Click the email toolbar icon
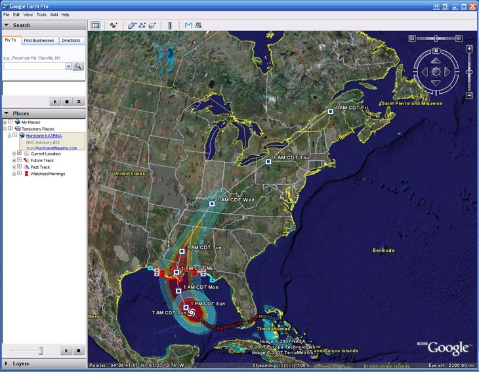This screenshot has height=372, width=479. click(x=188, y=26)
